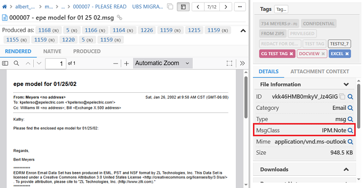This screenshot has width=364, height=188.
Task: Copy the document path icon beside breadcrumb
Action: 170,7
